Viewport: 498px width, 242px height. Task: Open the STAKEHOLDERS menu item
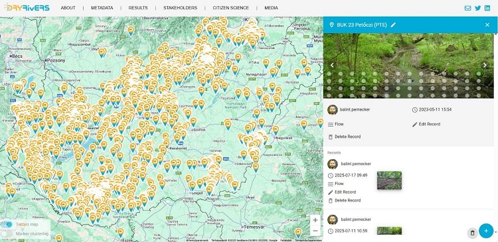[x=180, y=8]
